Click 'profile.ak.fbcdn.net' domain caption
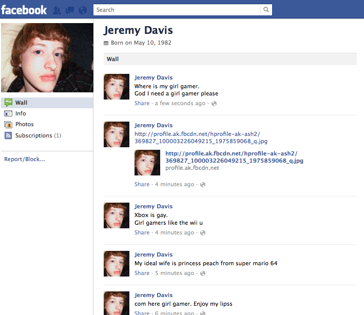The width and height of the screenshot is (364, 315). (192, 168)
